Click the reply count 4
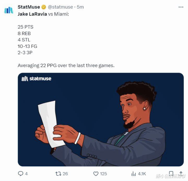The height and width of the screenshot is (181, 188). (26, 174)
